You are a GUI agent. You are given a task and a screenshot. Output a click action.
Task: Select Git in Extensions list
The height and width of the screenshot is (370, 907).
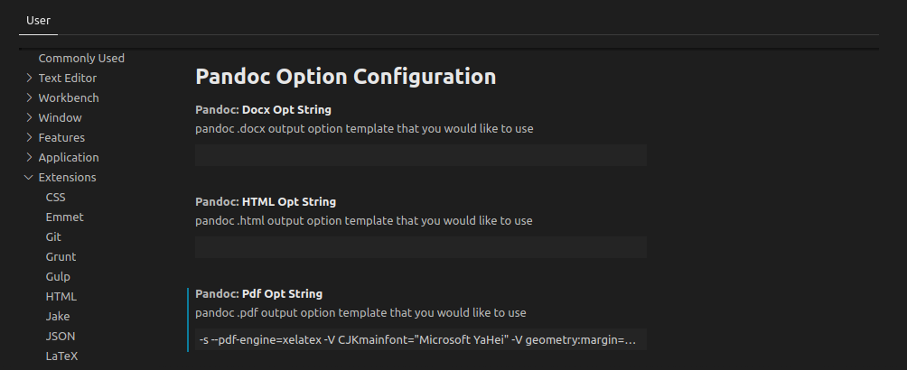(x=53, y=236)
